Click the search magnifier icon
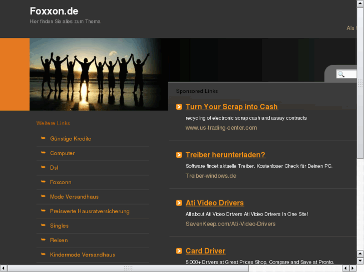The width and height of the screenshot is (364, 272). (341, 74)
